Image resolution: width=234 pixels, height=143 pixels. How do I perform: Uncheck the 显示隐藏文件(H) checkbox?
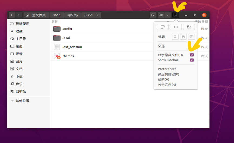[192, 55]
